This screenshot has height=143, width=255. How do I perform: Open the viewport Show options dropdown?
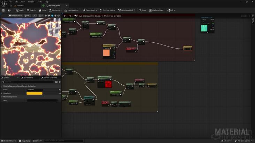point(35,16)
